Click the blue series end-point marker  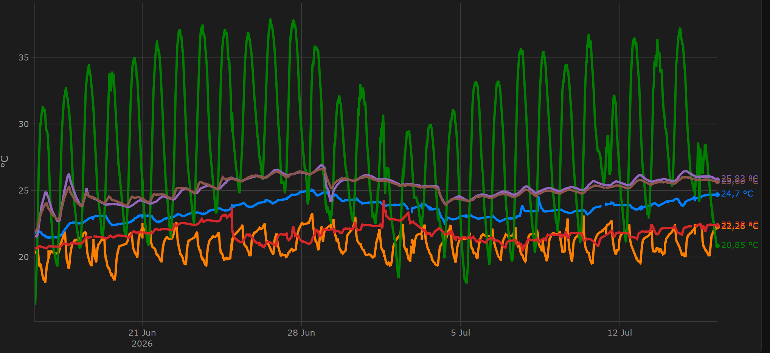tap(717, 195)
